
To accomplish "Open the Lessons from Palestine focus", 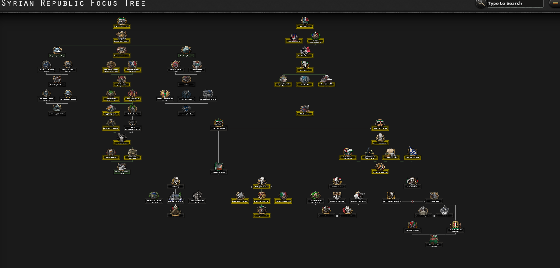I will 122,38.
